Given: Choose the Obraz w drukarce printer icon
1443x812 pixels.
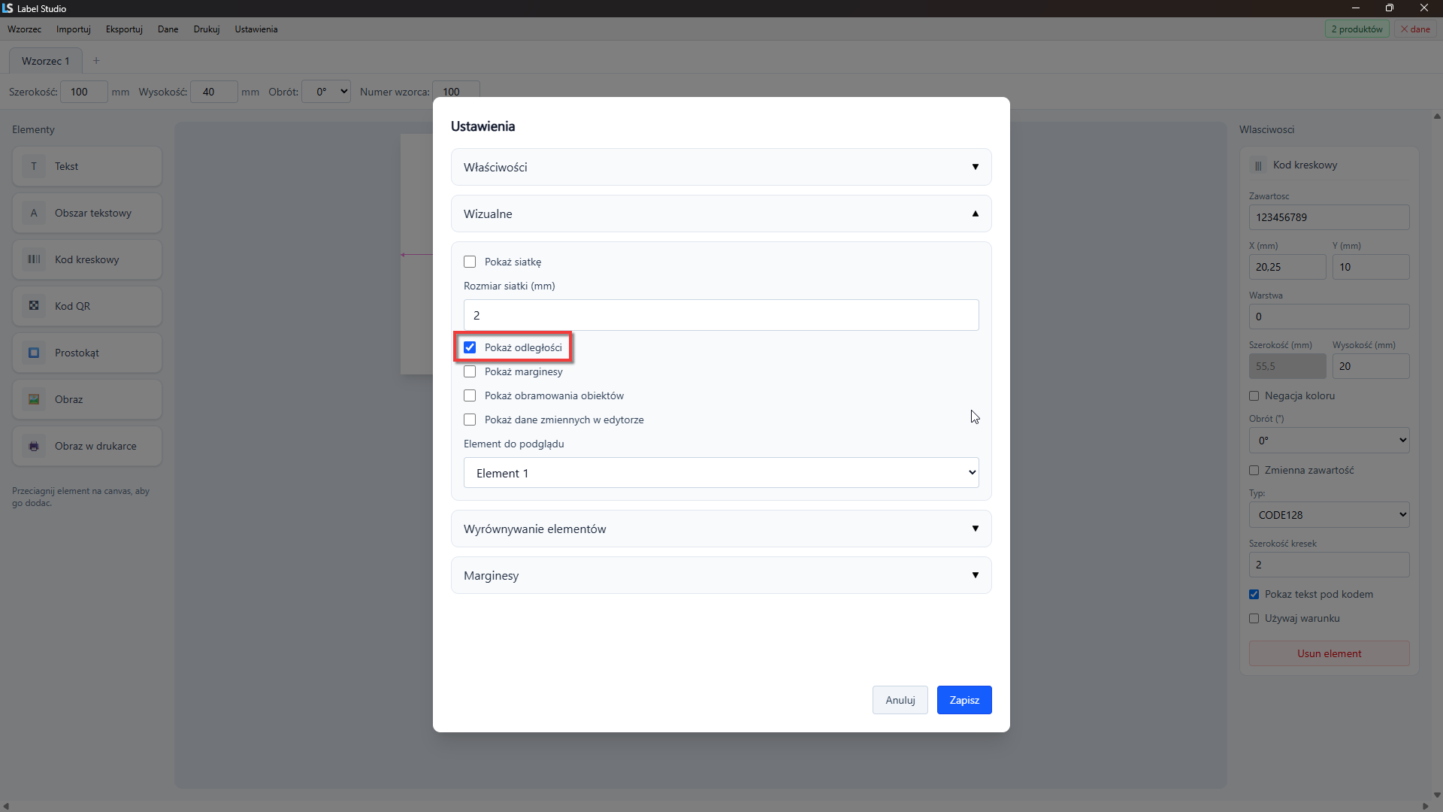Looking at the screenshot, I should point(34,446).
